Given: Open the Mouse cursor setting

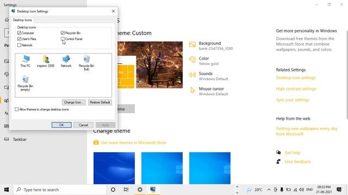Looking at the screenshot, I should [x=208, y=91].
